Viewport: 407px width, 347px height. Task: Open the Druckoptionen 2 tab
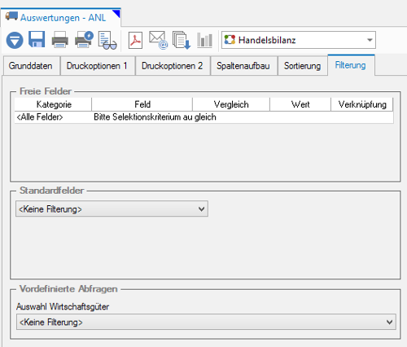(x=172, y=65)
